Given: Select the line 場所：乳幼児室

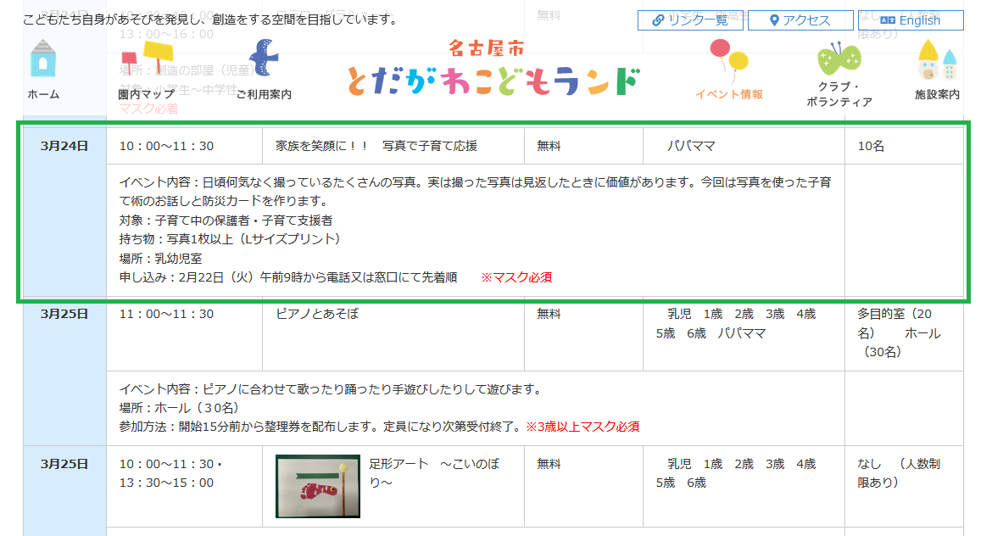Looking at the screenshot, I should tap(161, 258).
